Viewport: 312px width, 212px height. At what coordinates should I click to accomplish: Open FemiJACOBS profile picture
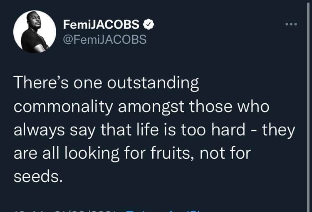[35, 32]
